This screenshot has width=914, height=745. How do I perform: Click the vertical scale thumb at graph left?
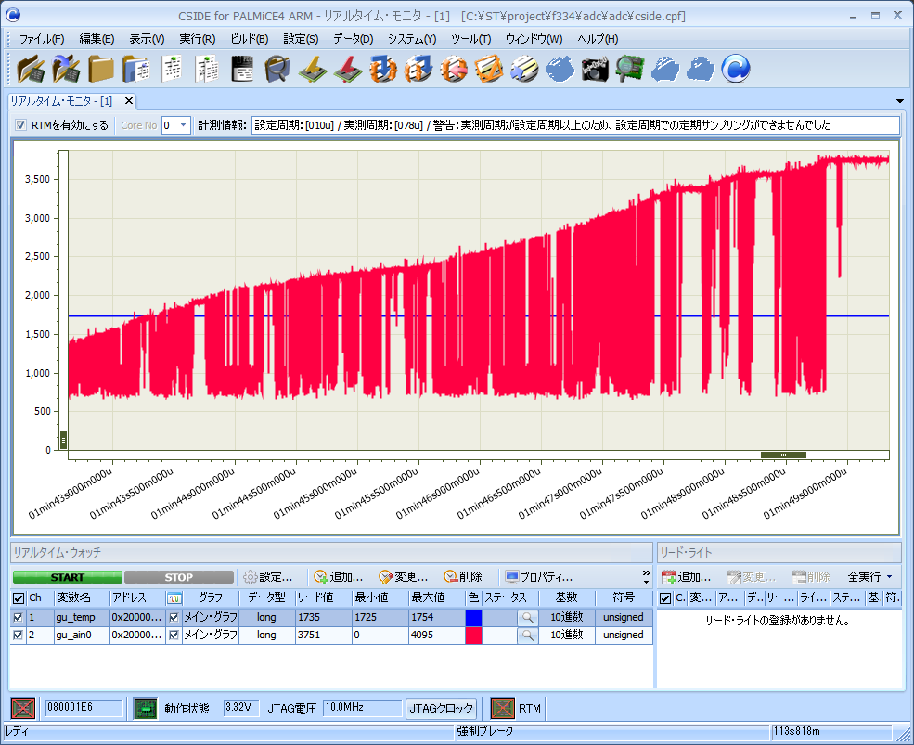(x=63, y=440)
